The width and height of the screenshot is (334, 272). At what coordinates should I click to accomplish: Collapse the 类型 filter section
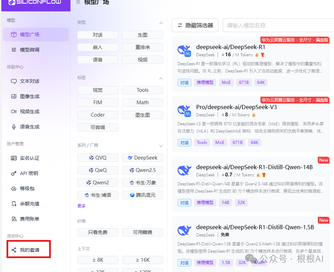point(161,23)
